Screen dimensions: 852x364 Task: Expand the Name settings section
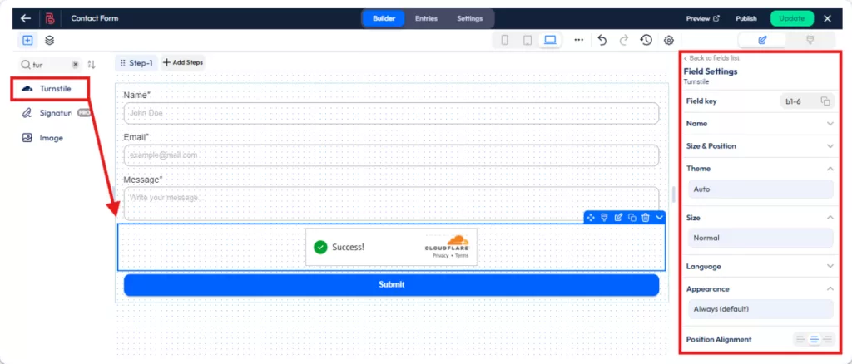click(x=760, y=124)
